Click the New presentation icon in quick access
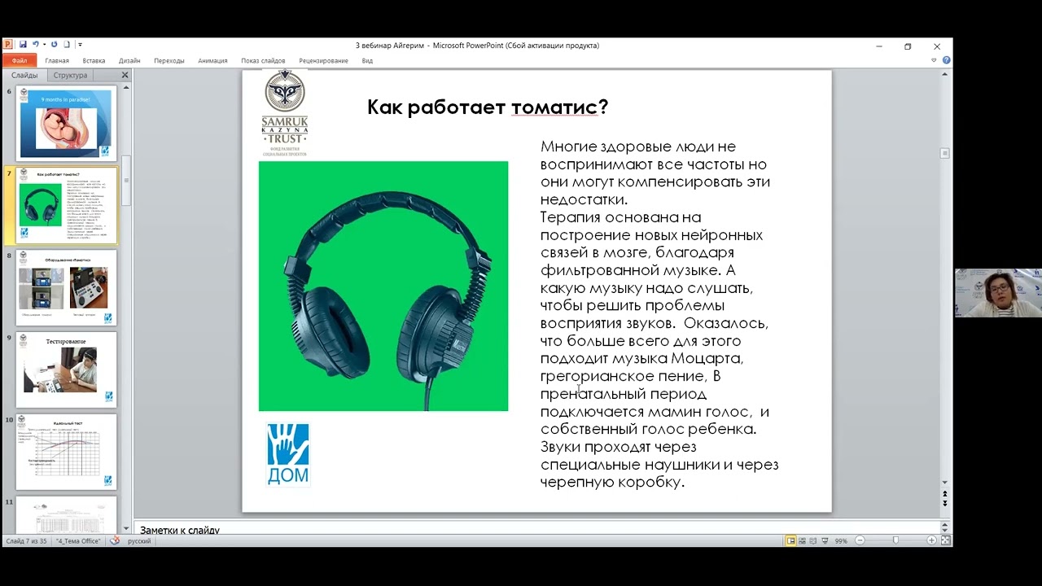This screenshot has height=586, width=1042. pos(68,45)
